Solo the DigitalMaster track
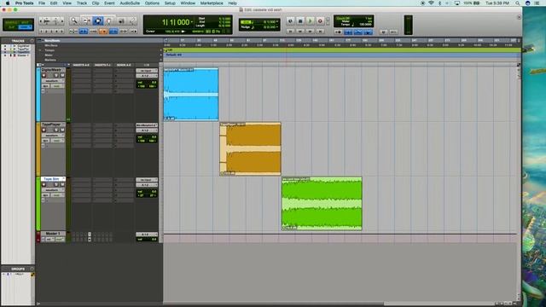The height and width of the screenshot is (307, 546). point(56,75)
